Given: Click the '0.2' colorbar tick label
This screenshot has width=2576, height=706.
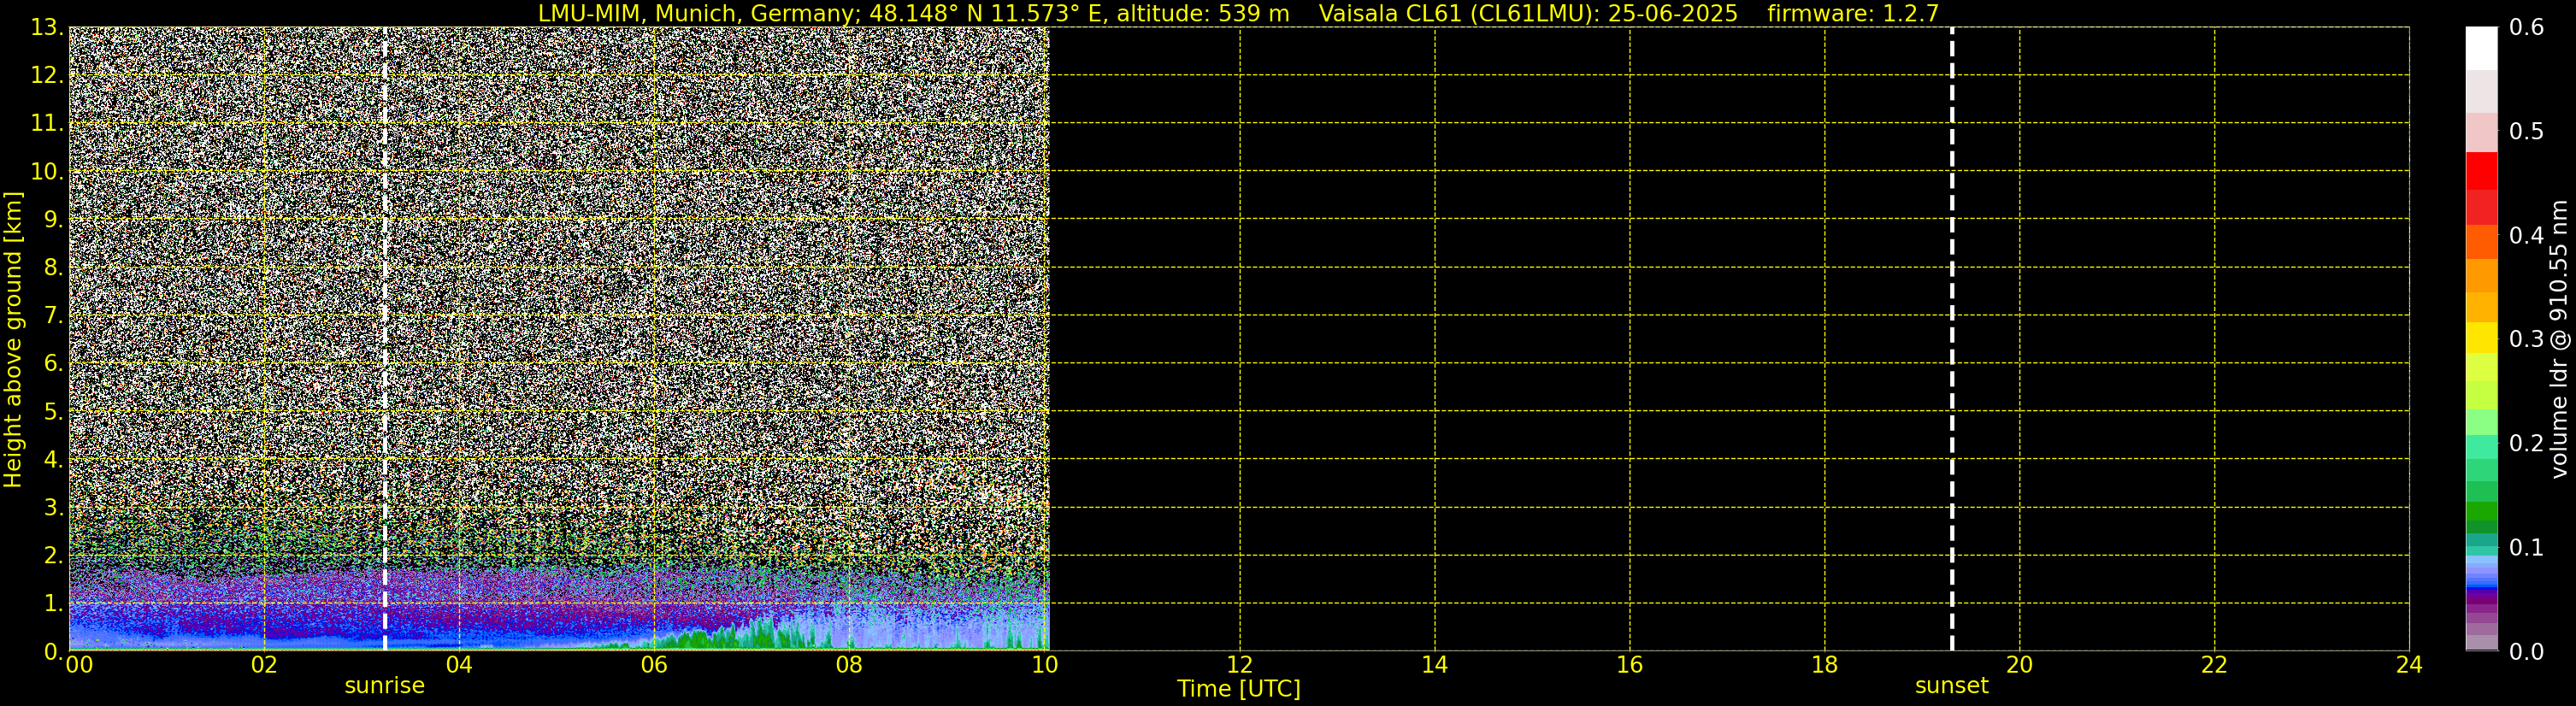Looking at the screenshot, I should coord(2526,443).
